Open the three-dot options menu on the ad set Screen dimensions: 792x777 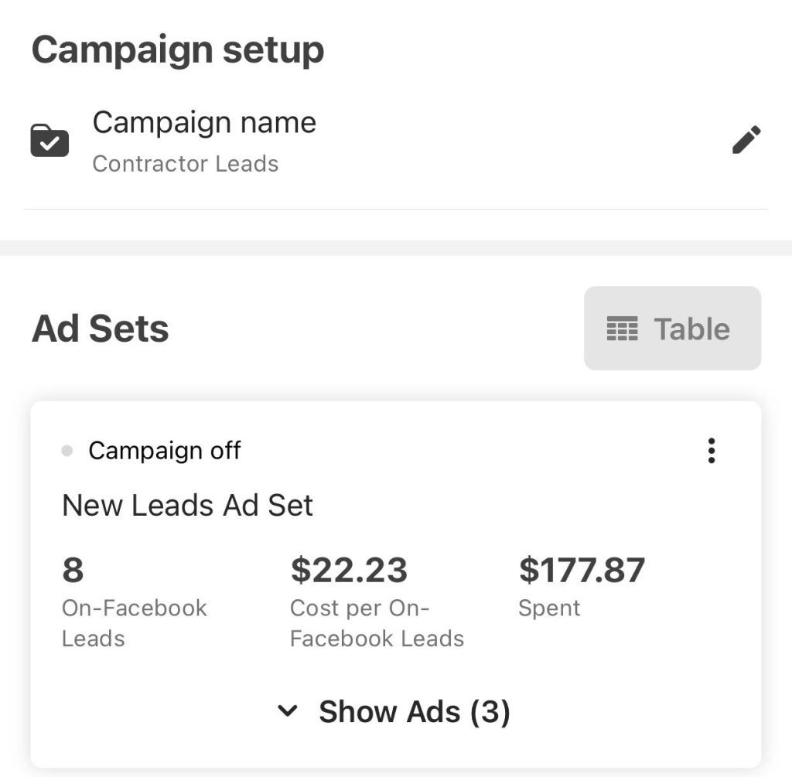711,451
